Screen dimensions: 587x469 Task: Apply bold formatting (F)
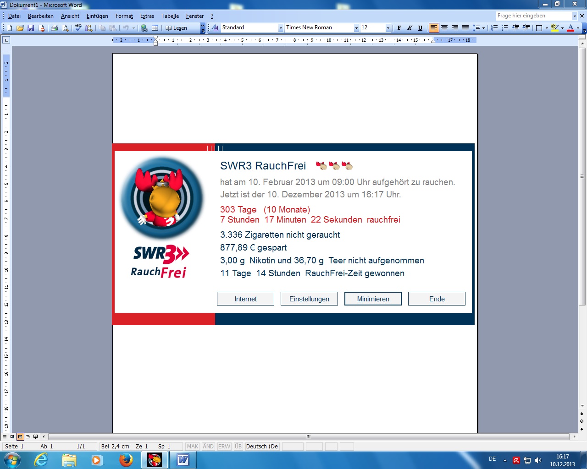[399, 28]
